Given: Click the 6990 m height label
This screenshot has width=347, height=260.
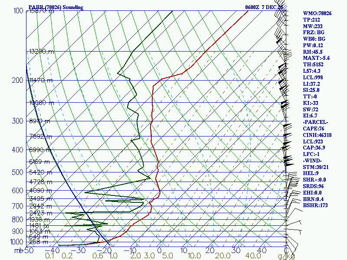Looking at the screenshot, I should 40,150.
